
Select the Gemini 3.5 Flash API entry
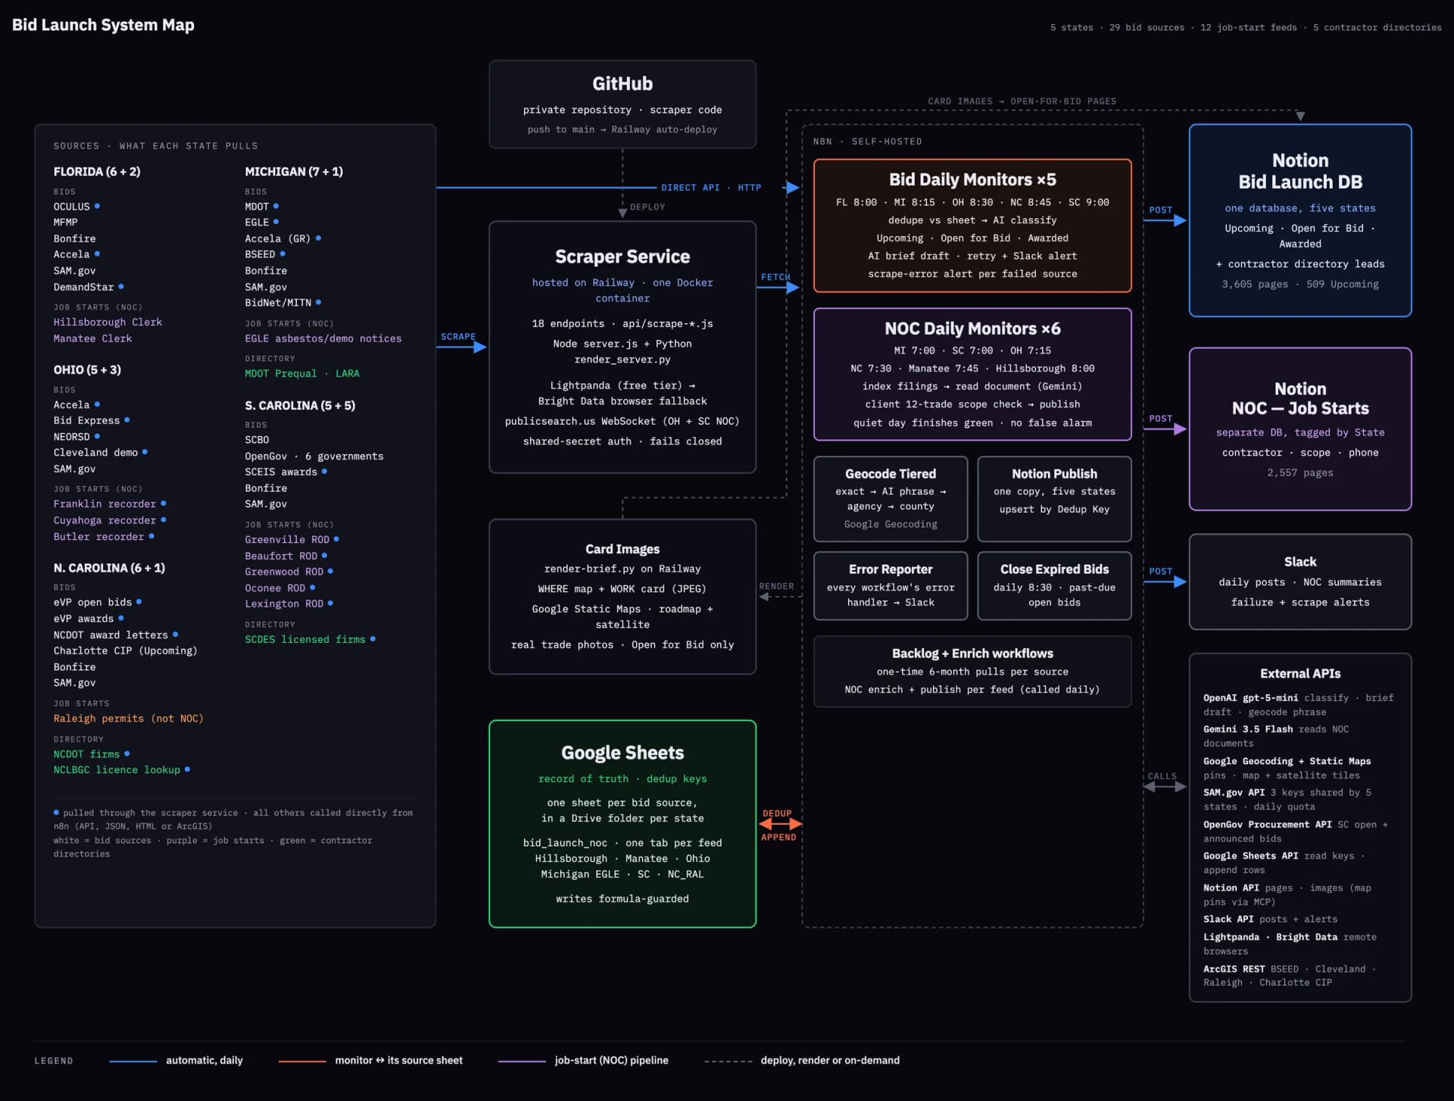[1277, 736]
